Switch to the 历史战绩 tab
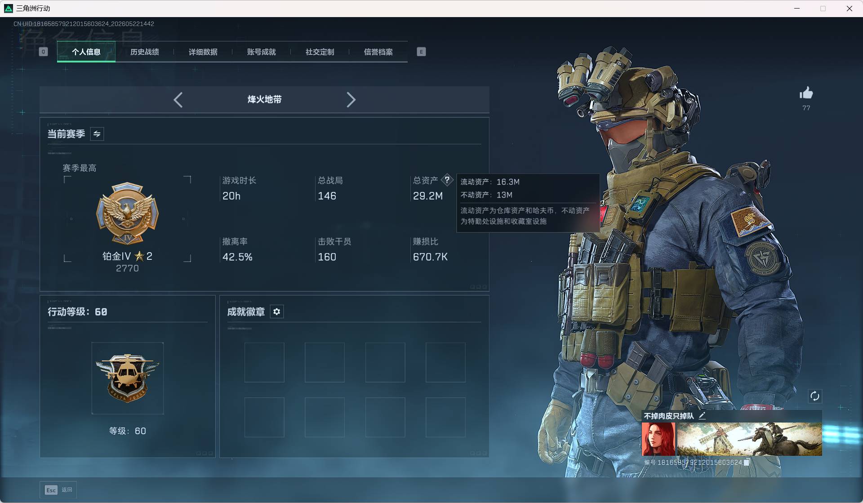863x503 pixels. (x=144, y=52)
